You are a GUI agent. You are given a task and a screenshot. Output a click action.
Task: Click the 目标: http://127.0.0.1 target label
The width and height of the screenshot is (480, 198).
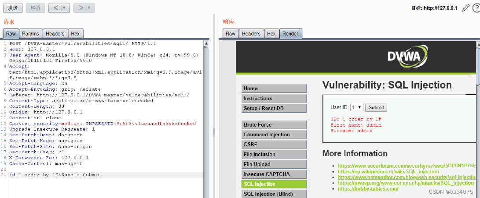tap(434, 8)
